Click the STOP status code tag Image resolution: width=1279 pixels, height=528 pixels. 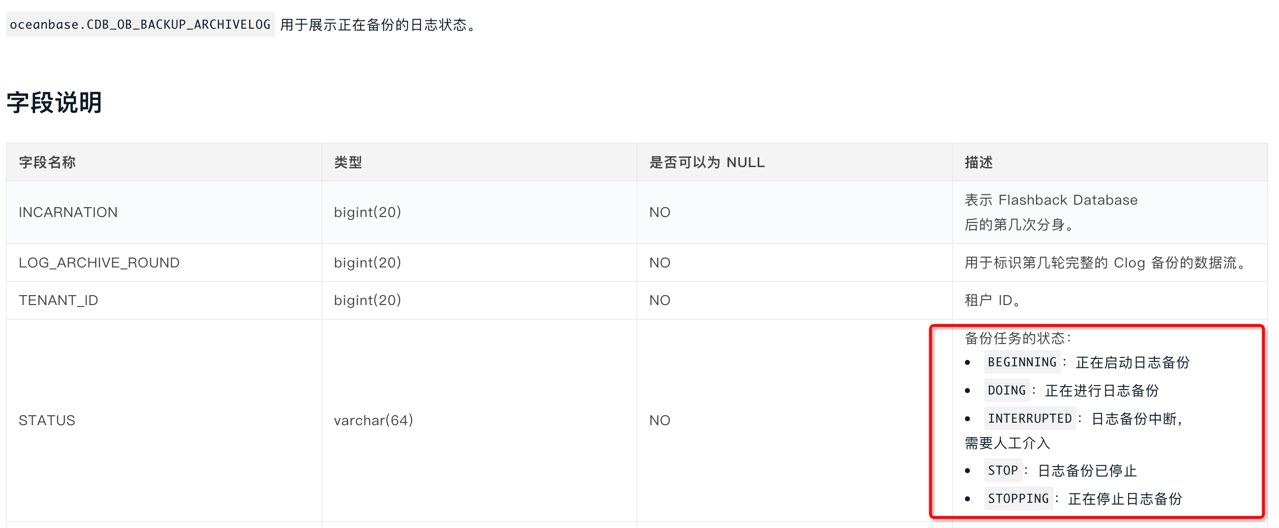1003,471
